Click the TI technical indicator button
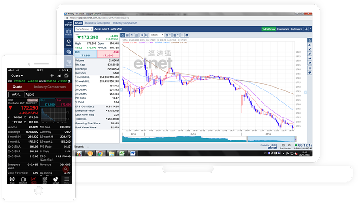The height and width of the screenshot is (203, 358). (x=182, y=35)
